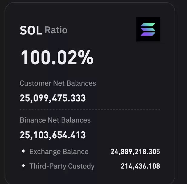Click the word SOL in the title
This screenshot has height=184, width=187.
pyautogui.click(x=31, y=30)
